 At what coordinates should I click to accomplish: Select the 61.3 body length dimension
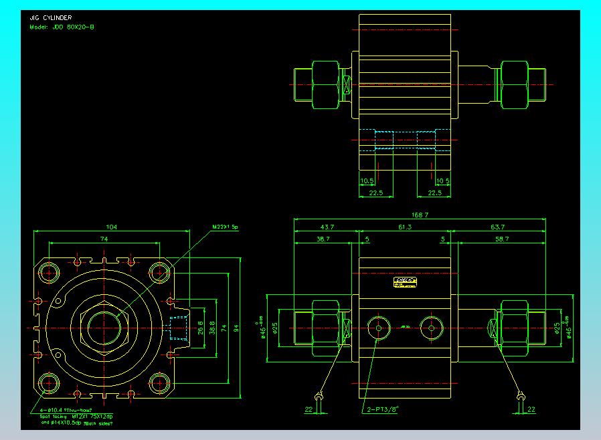(405, 228)
